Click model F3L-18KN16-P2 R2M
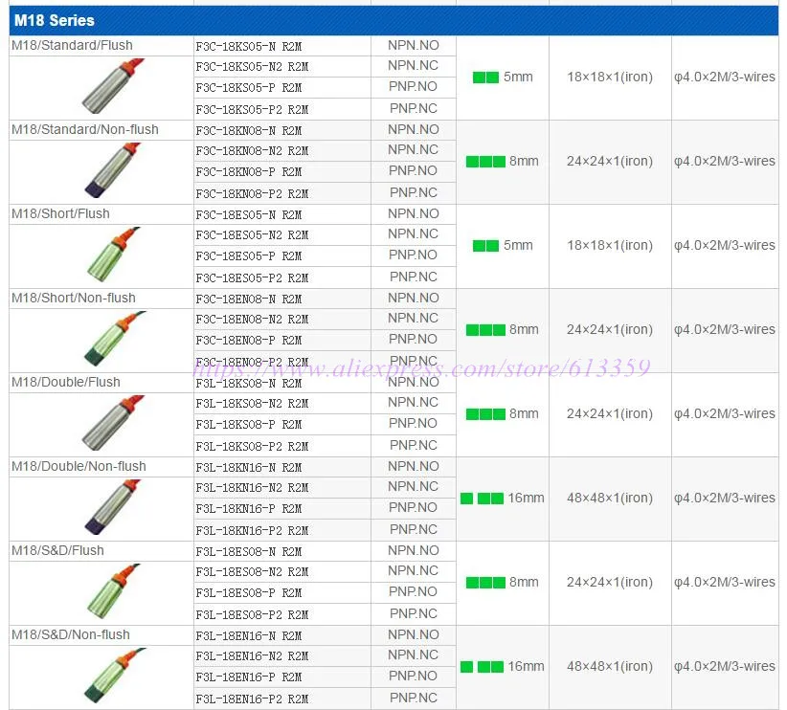This screenshot has width=787, height=710. tap(252, 531)
